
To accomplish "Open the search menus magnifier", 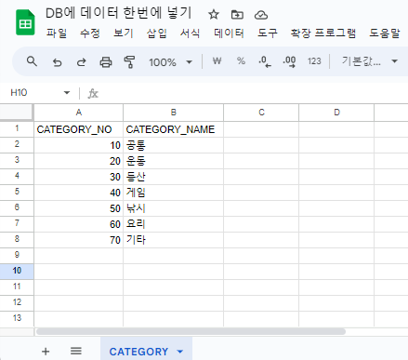I will coord(32,61).
